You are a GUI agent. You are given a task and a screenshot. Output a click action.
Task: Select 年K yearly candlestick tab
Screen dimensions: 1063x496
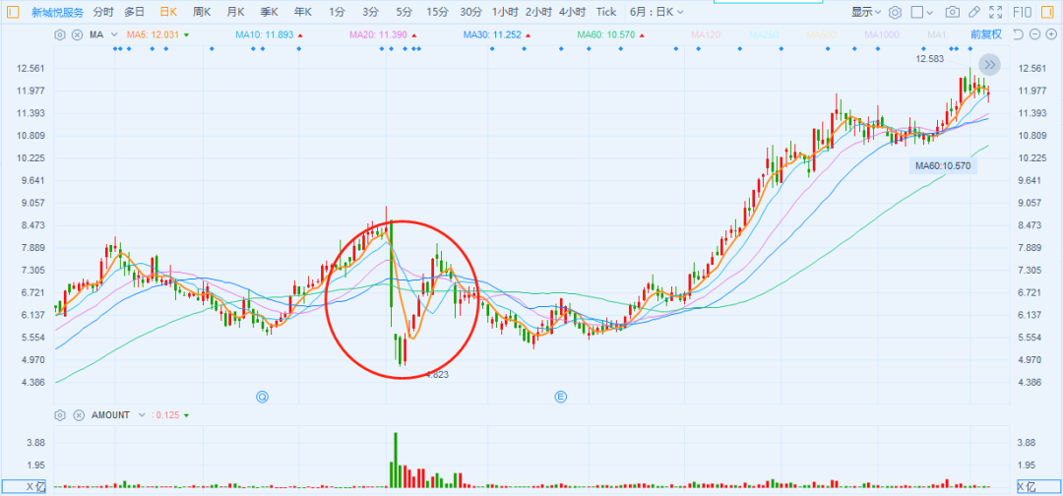[303, 12]
